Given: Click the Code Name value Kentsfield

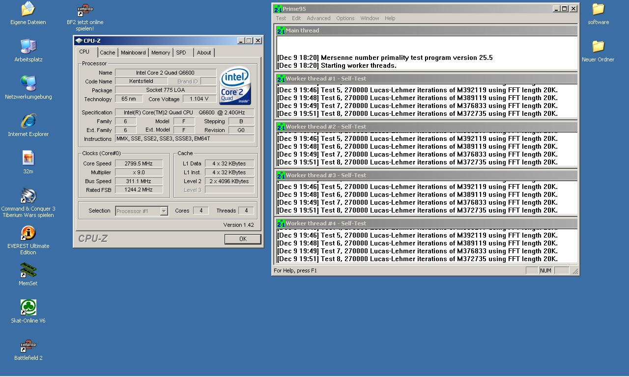Looking at the screenshot, I should [x=141, y=81].
